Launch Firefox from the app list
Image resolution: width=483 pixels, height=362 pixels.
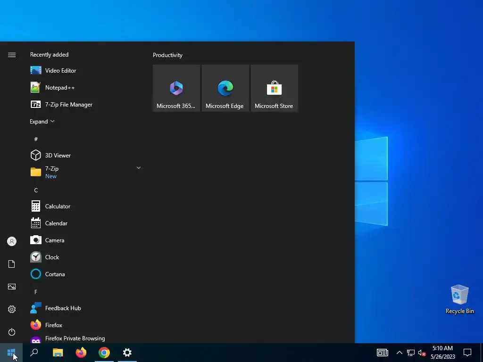tap(86, 325)
